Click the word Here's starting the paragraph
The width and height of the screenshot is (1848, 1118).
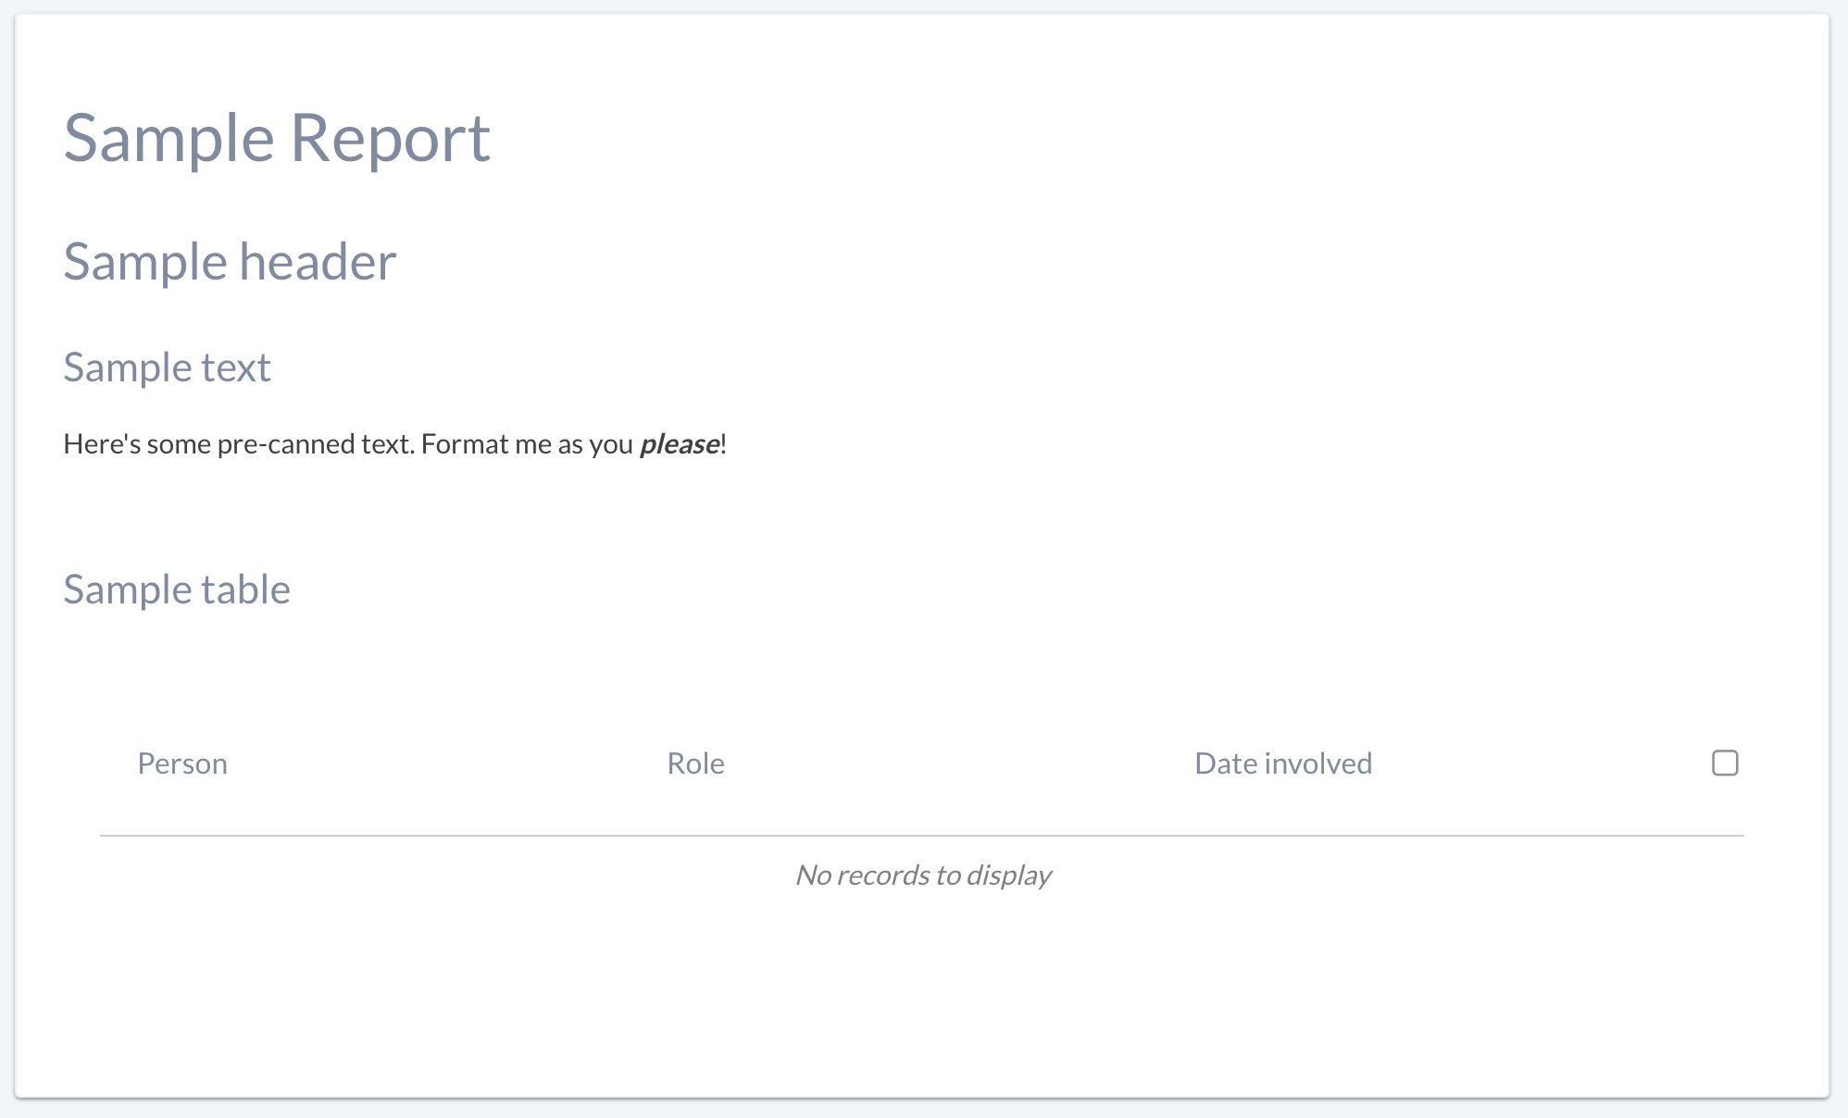[x=102, y=444]
